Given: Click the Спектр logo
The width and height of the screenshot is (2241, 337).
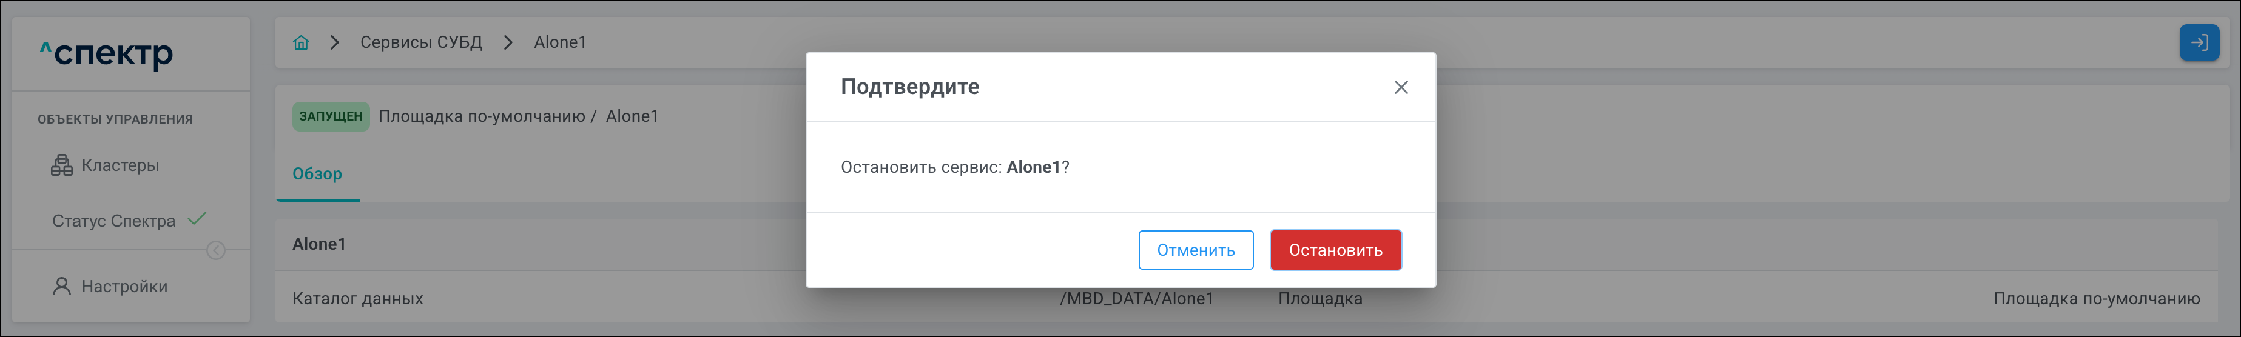Looking at the screenshot, I should tap(107, 55).
